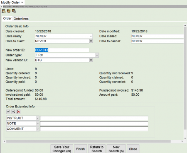This screenshot has width=187, height=153.
Task: Click the Funded/not invoiced value $140.98
Action: click(x=137, y=90)
